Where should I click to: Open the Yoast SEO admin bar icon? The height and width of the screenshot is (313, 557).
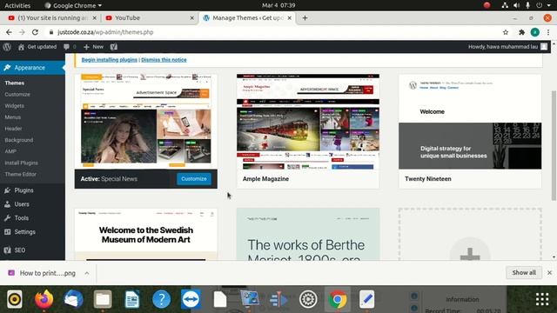coord(114,46)
